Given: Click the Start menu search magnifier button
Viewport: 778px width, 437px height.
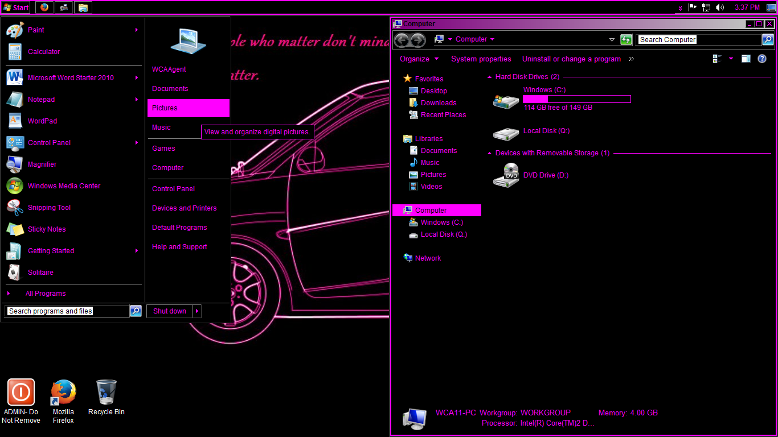Looking at the screenshot, I should point(136,311).
